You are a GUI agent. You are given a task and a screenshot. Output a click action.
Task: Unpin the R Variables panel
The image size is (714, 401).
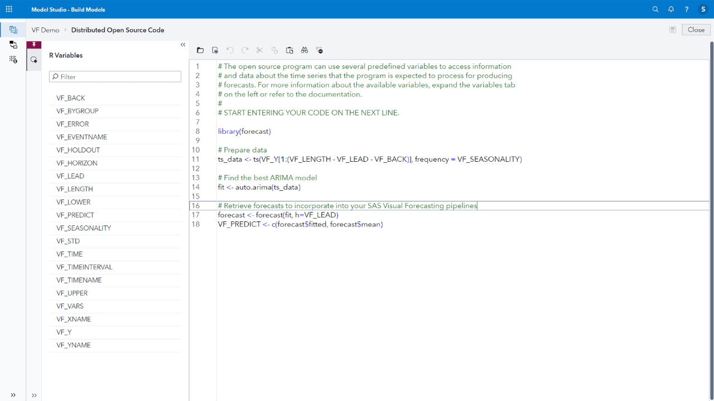point(34,45)
